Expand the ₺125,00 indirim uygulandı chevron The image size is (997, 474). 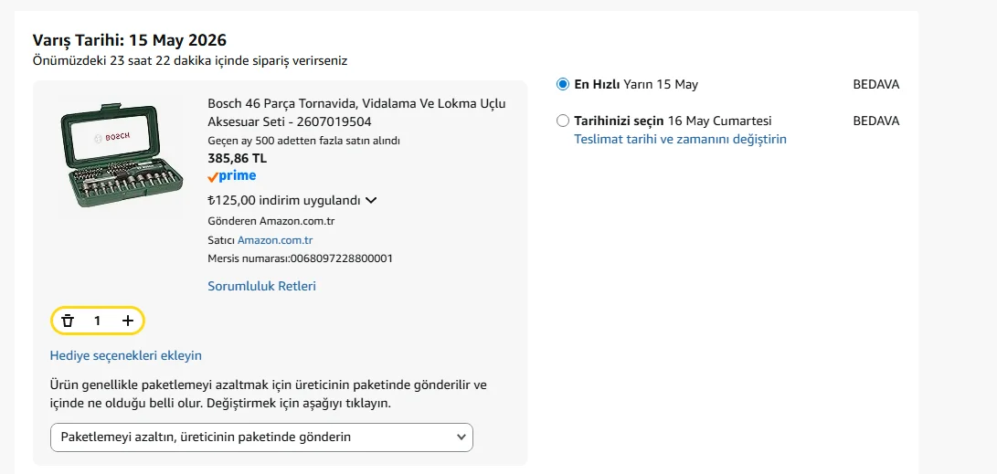click(x=371, y=201)
